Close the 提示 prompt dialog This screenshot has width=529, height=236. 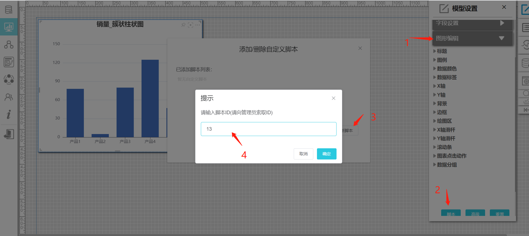pos(333,98)
